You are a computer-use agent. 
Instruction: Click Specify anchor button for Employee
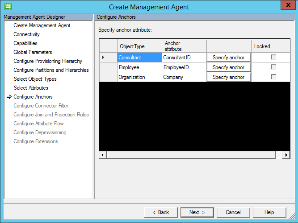[x=229, y=67]
